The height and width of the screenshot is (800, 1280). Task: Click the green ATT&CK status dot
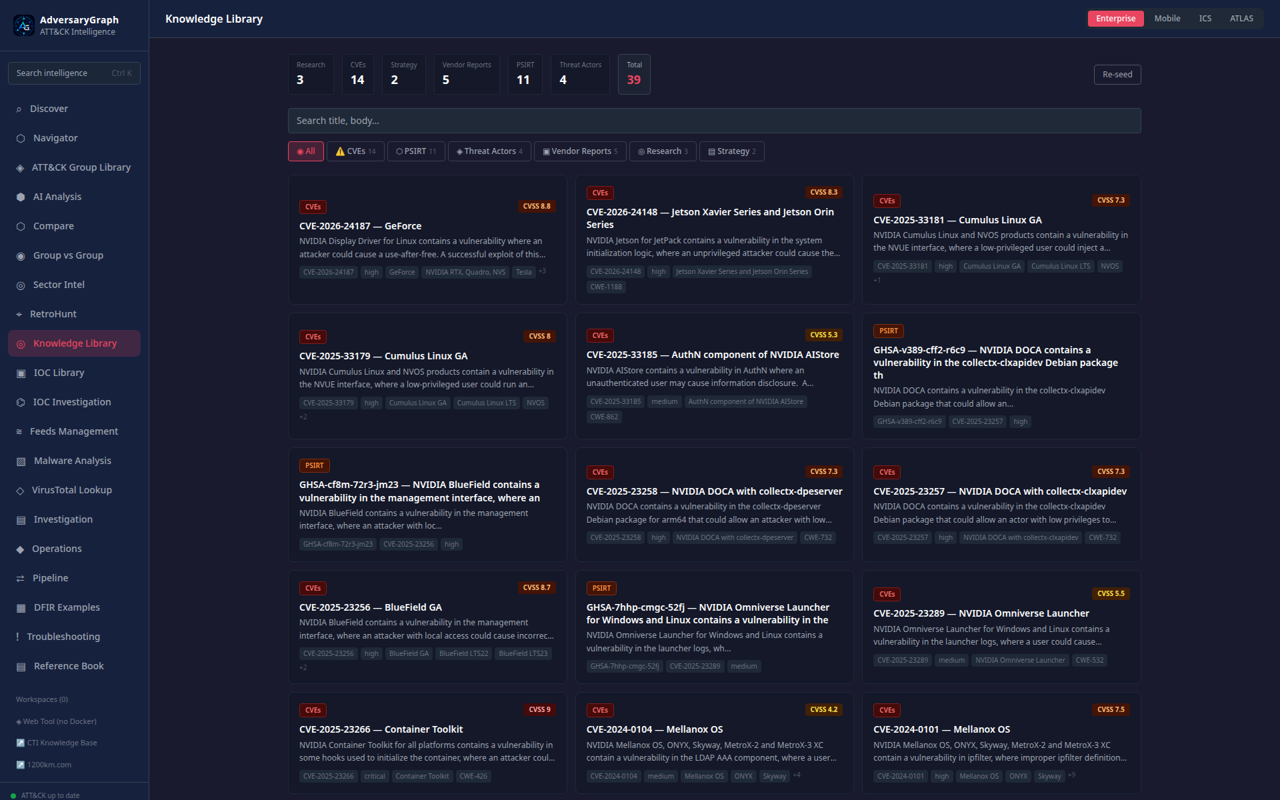pos(13,795)
